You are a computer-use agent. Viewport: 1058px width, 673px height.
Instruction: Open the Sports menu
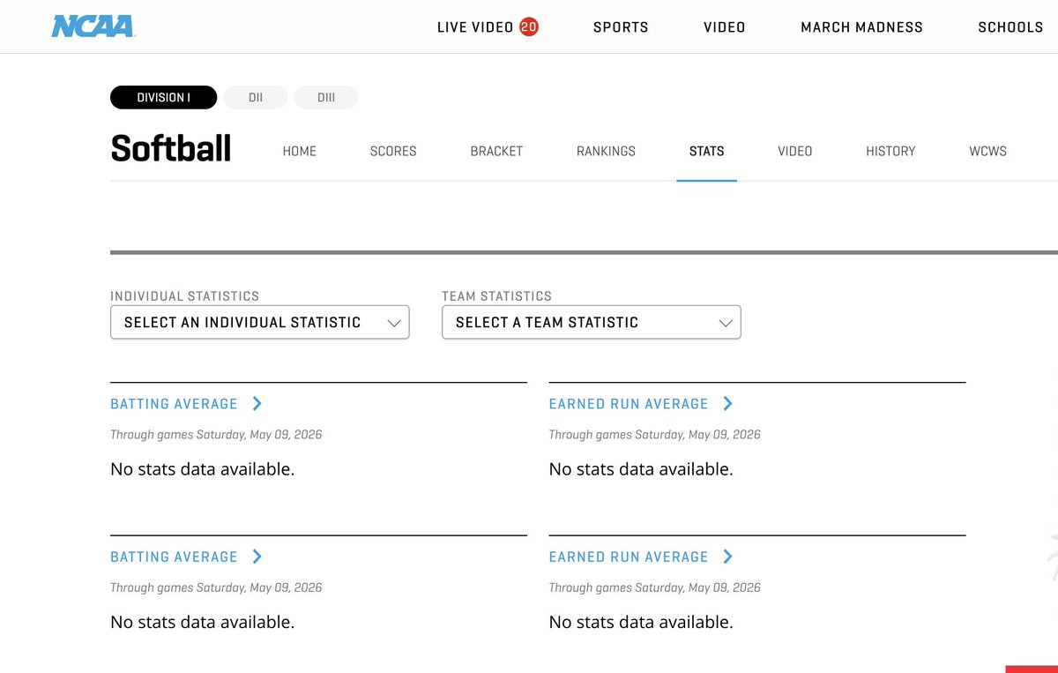pyautogui.click(x=621, y=27)
